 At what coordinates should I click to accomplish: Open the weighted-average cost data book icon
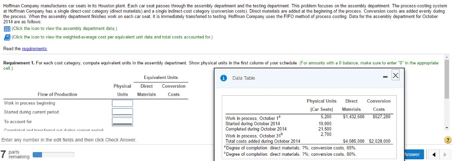(7, 37)
